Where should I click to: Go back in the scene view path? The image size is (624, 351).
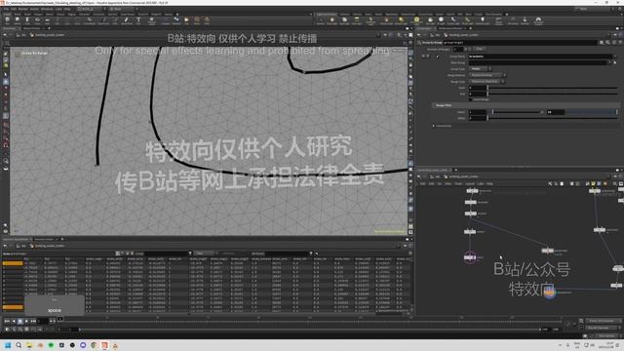click(x=5, y=35)
